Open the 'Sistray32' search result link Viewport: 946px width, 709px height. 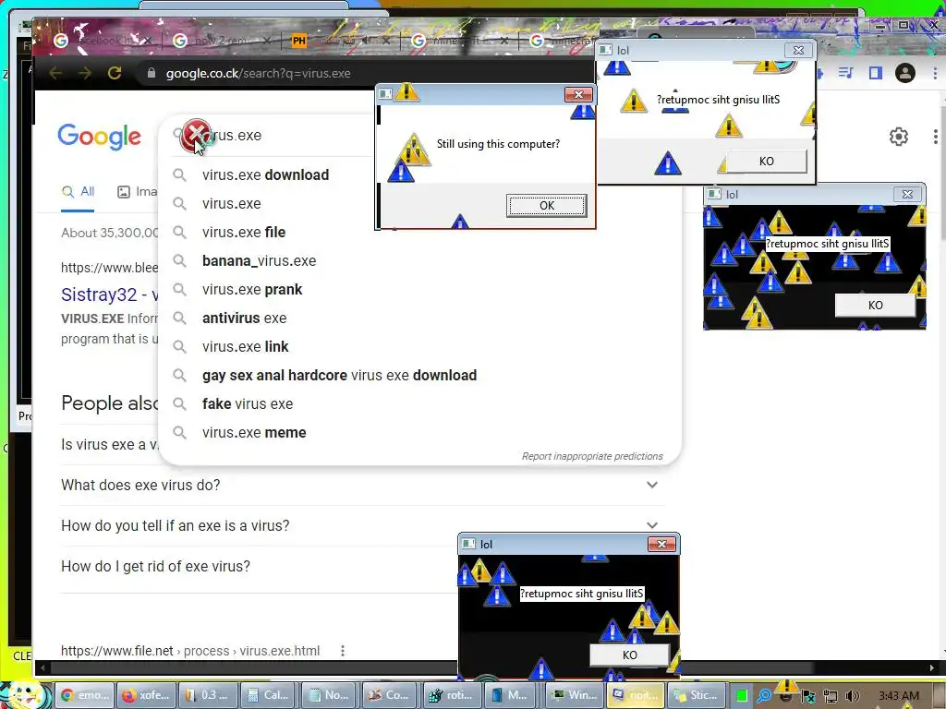pyautogui.click(x=110, y=294)
